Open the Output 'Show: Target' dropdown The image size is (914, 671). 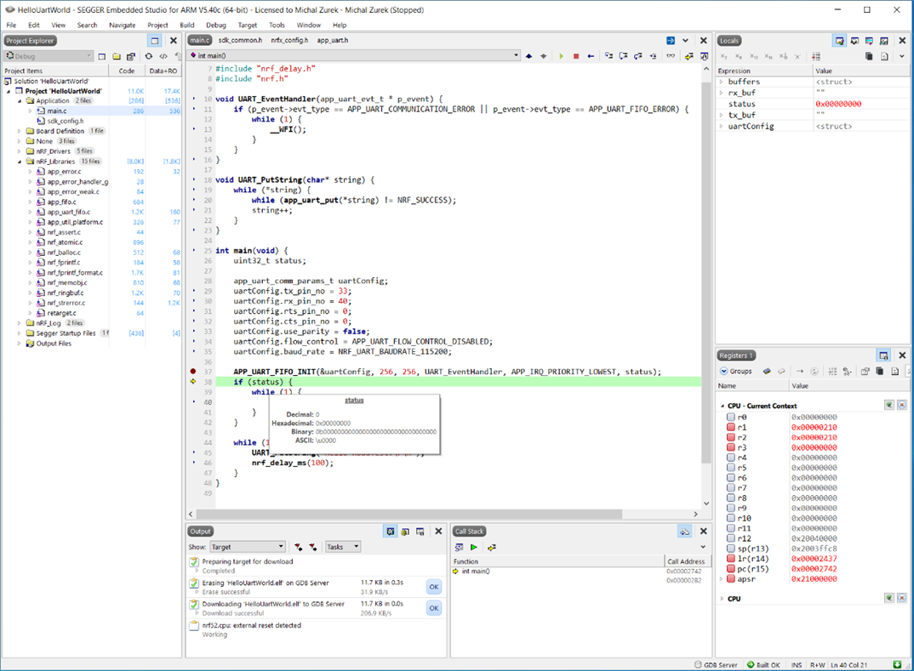247,547
